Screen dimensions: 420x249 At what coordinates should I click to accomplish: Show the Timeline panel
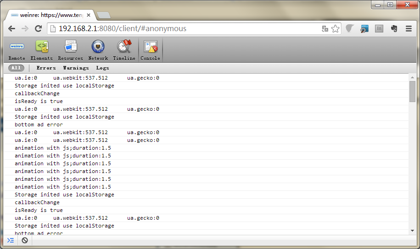pyautogui.click(x=124, y=50)
